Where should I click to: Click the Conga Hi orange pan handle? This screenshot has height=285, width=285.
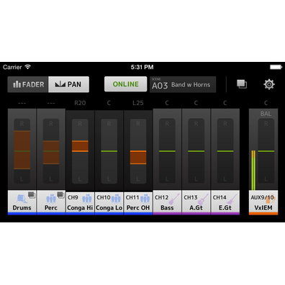(x=80, y=146)
